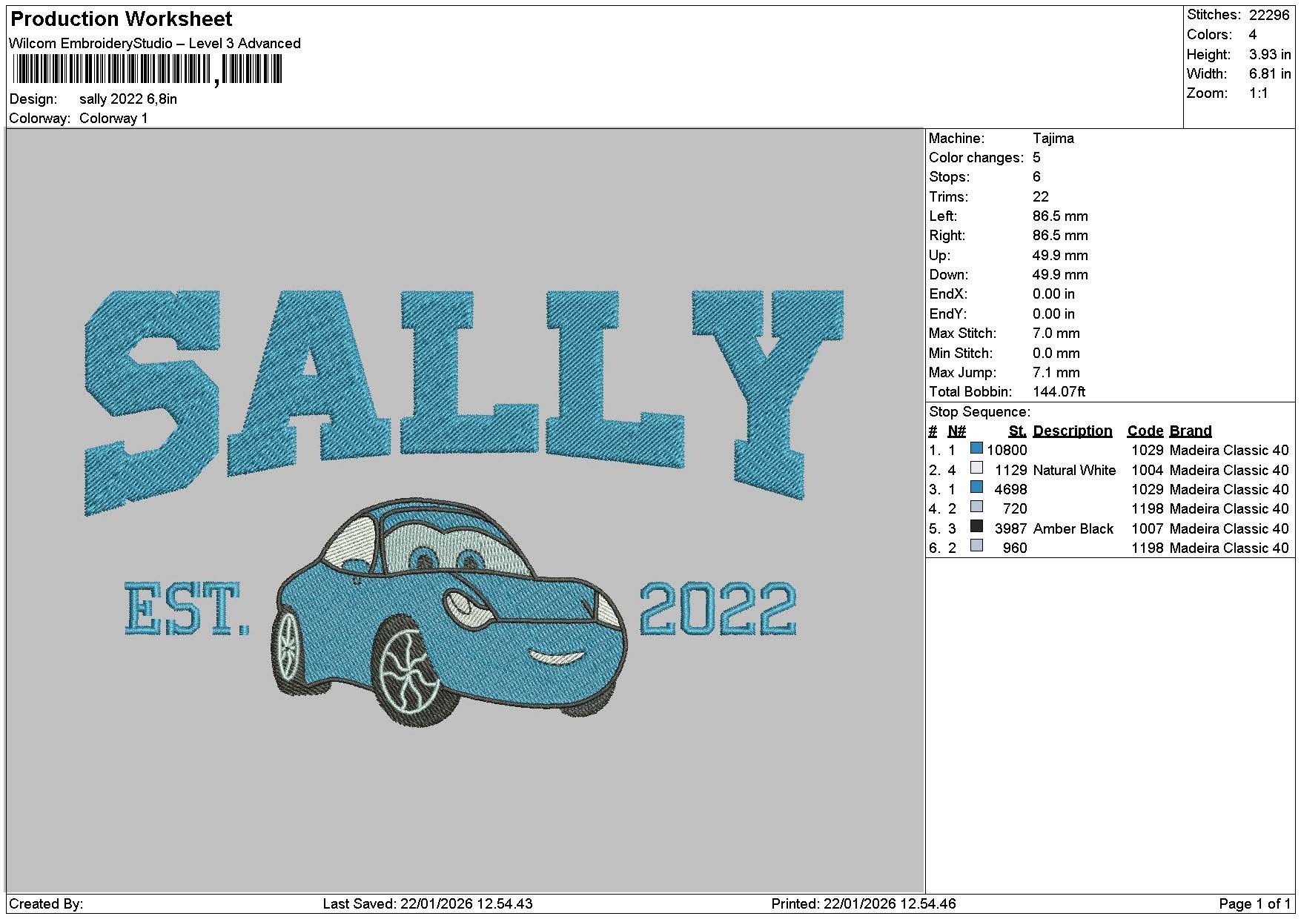The height and width of the screenshot is (919, 1301).
Task: Click the 'St.' column header
Action: click(1017, 431)
